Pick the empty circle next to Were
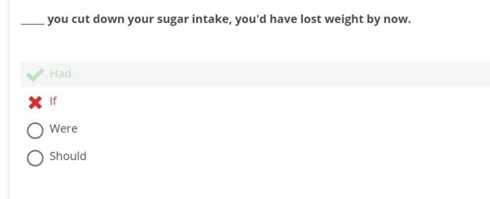 click(35, 130)
